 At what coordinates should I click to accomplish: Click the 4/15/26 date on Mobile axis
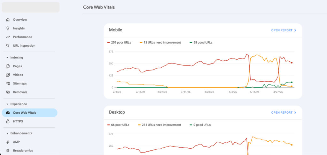[x=255, y=92]
